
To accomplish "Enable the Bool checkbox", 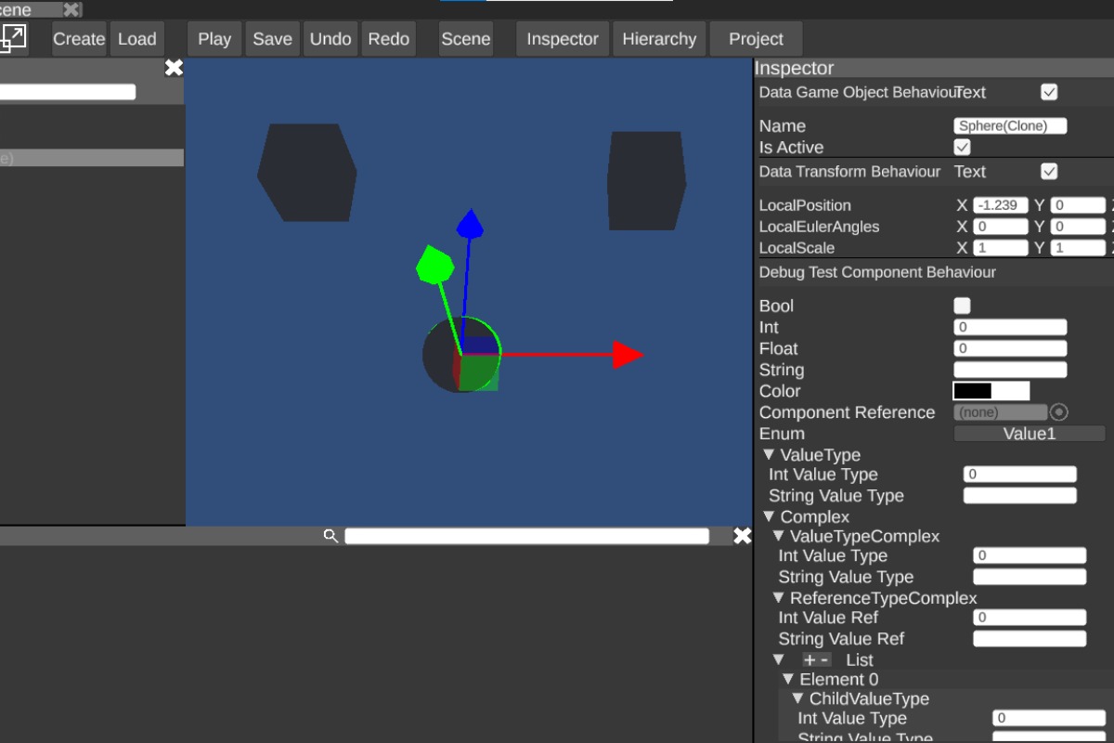I will click(963, 306).
